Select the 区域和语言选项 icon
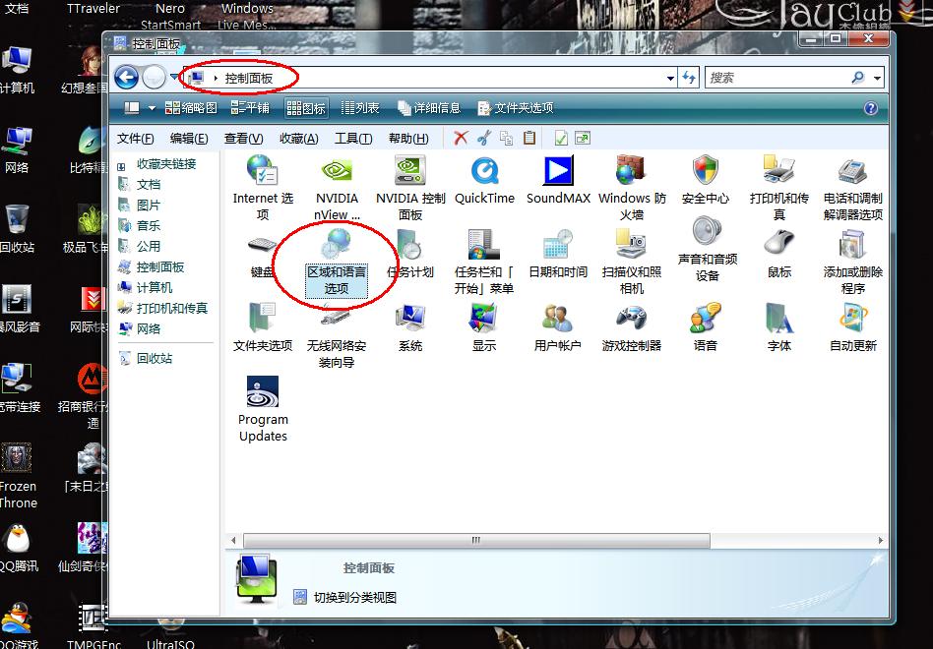 pyautogui.click(x=337, y=262)
